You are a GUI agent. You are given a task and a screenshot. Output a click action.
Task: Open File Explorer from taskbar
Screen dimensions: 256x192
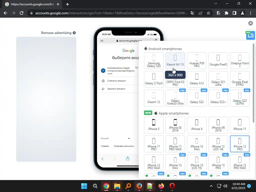(x=117, y=186)
